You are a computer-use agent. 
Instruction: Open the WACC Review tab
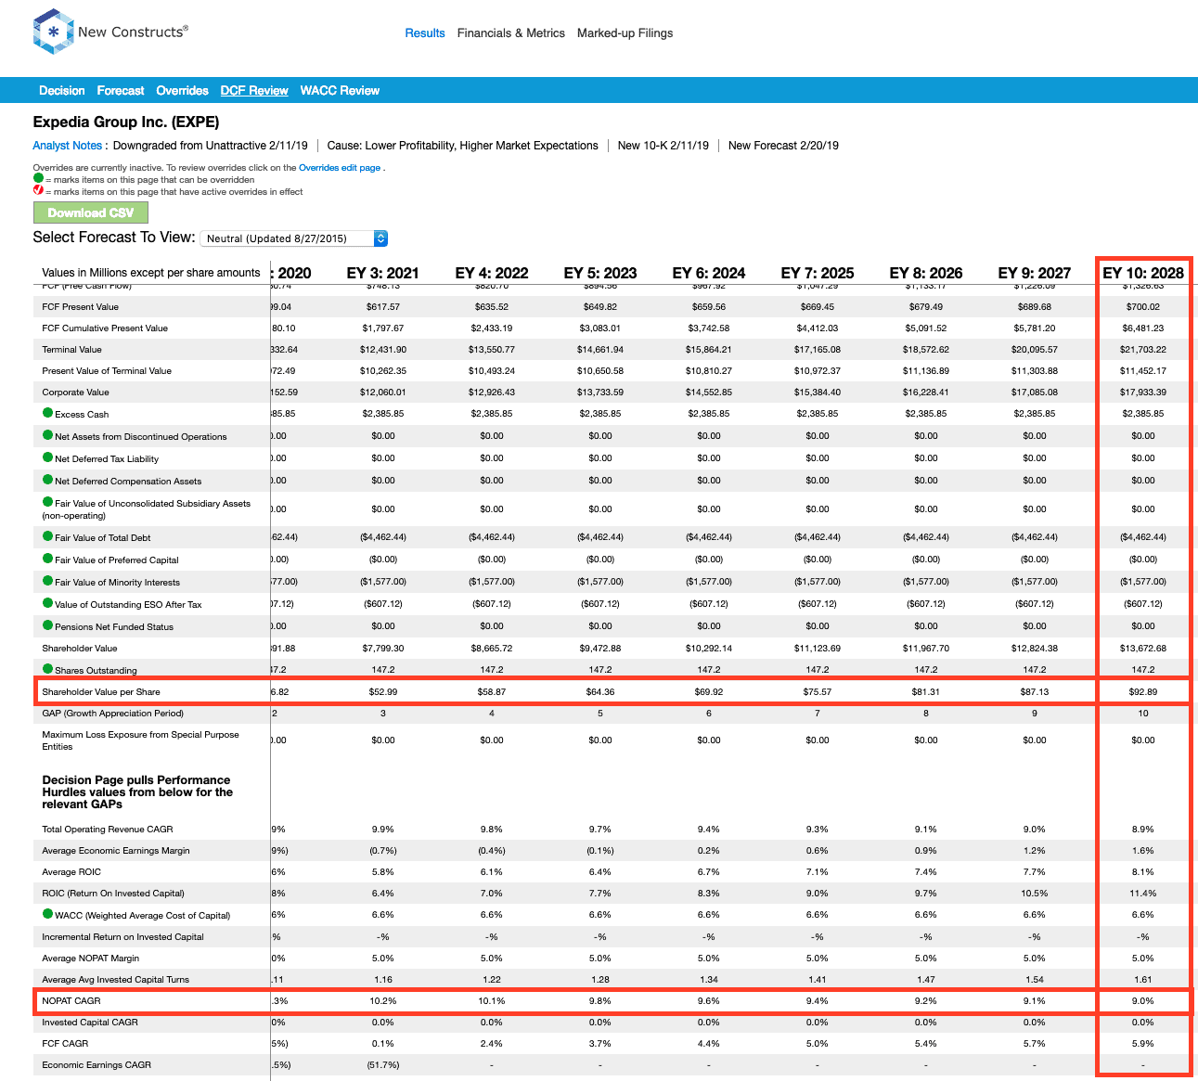(340, 90)
